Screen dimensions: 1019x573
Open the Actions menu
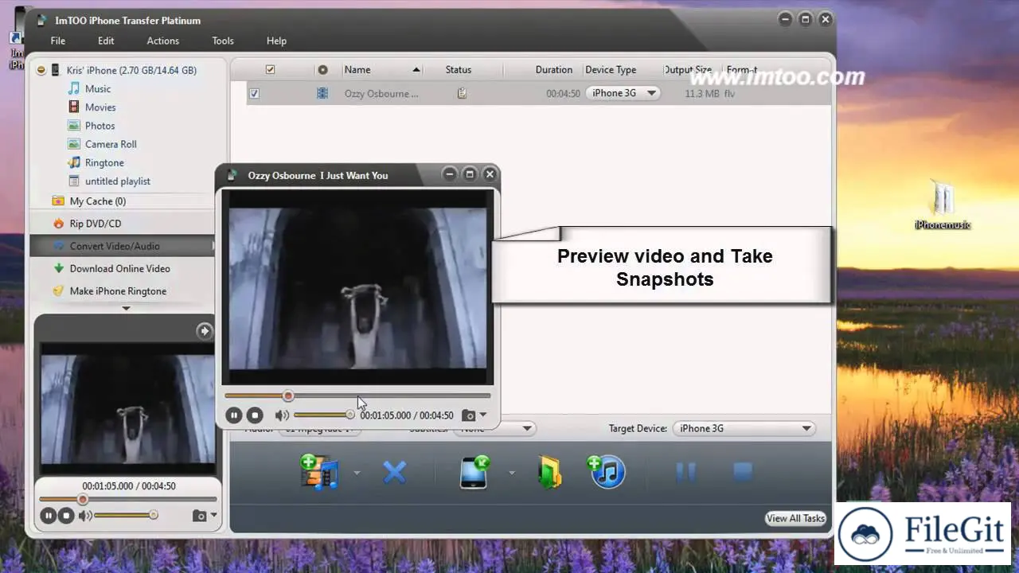tap(162, 41)
